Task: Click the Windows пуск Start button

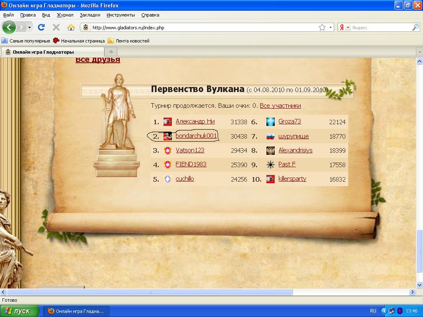Action: (x=20, y=311)
